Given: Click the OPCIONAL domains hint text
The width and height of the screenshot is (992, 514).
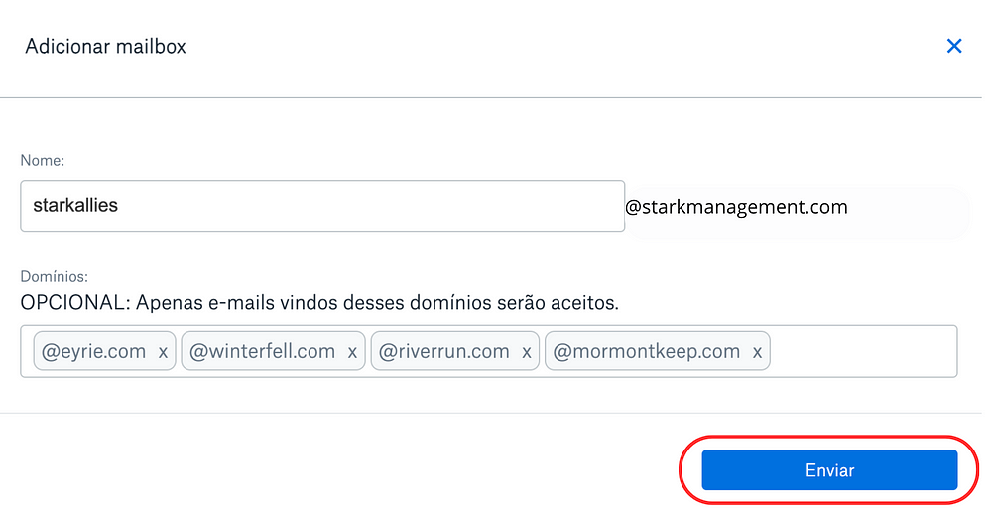Looking at the screenshot, I should pyautogui.click(x=319, y=303).
